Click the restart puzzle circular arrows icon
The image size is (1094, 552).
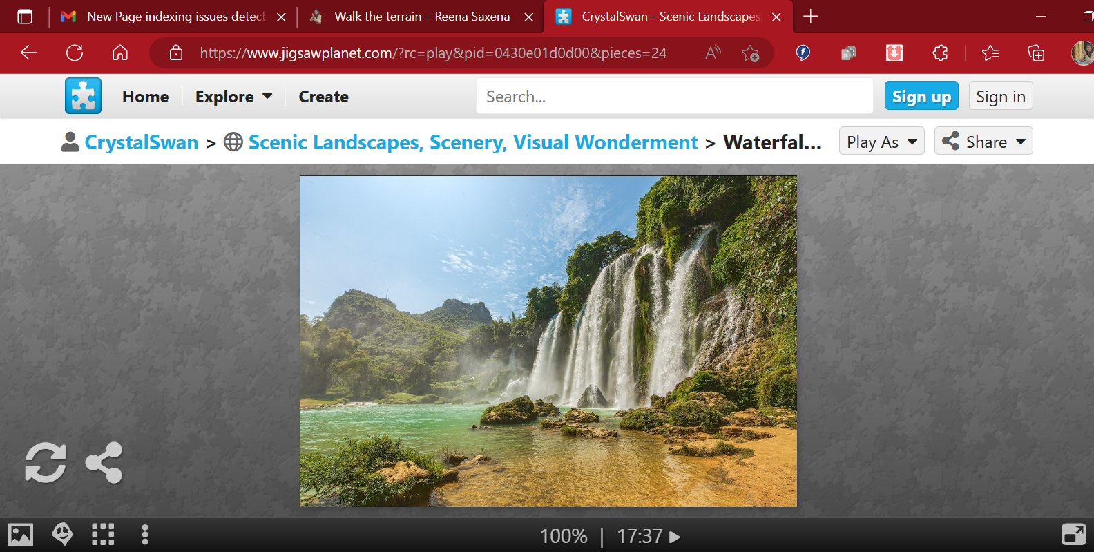click(46, 462)
